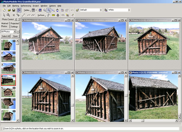Open the Project menu
This screenshot has width=182, height=132.
click(x=36, y=6)
